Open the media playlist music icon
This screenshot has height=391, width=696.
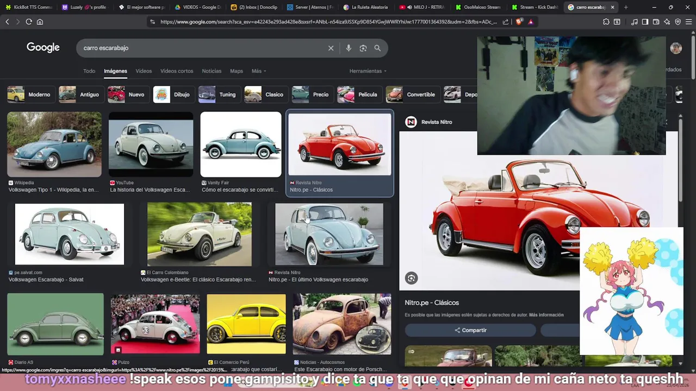[x=634, y=22]
